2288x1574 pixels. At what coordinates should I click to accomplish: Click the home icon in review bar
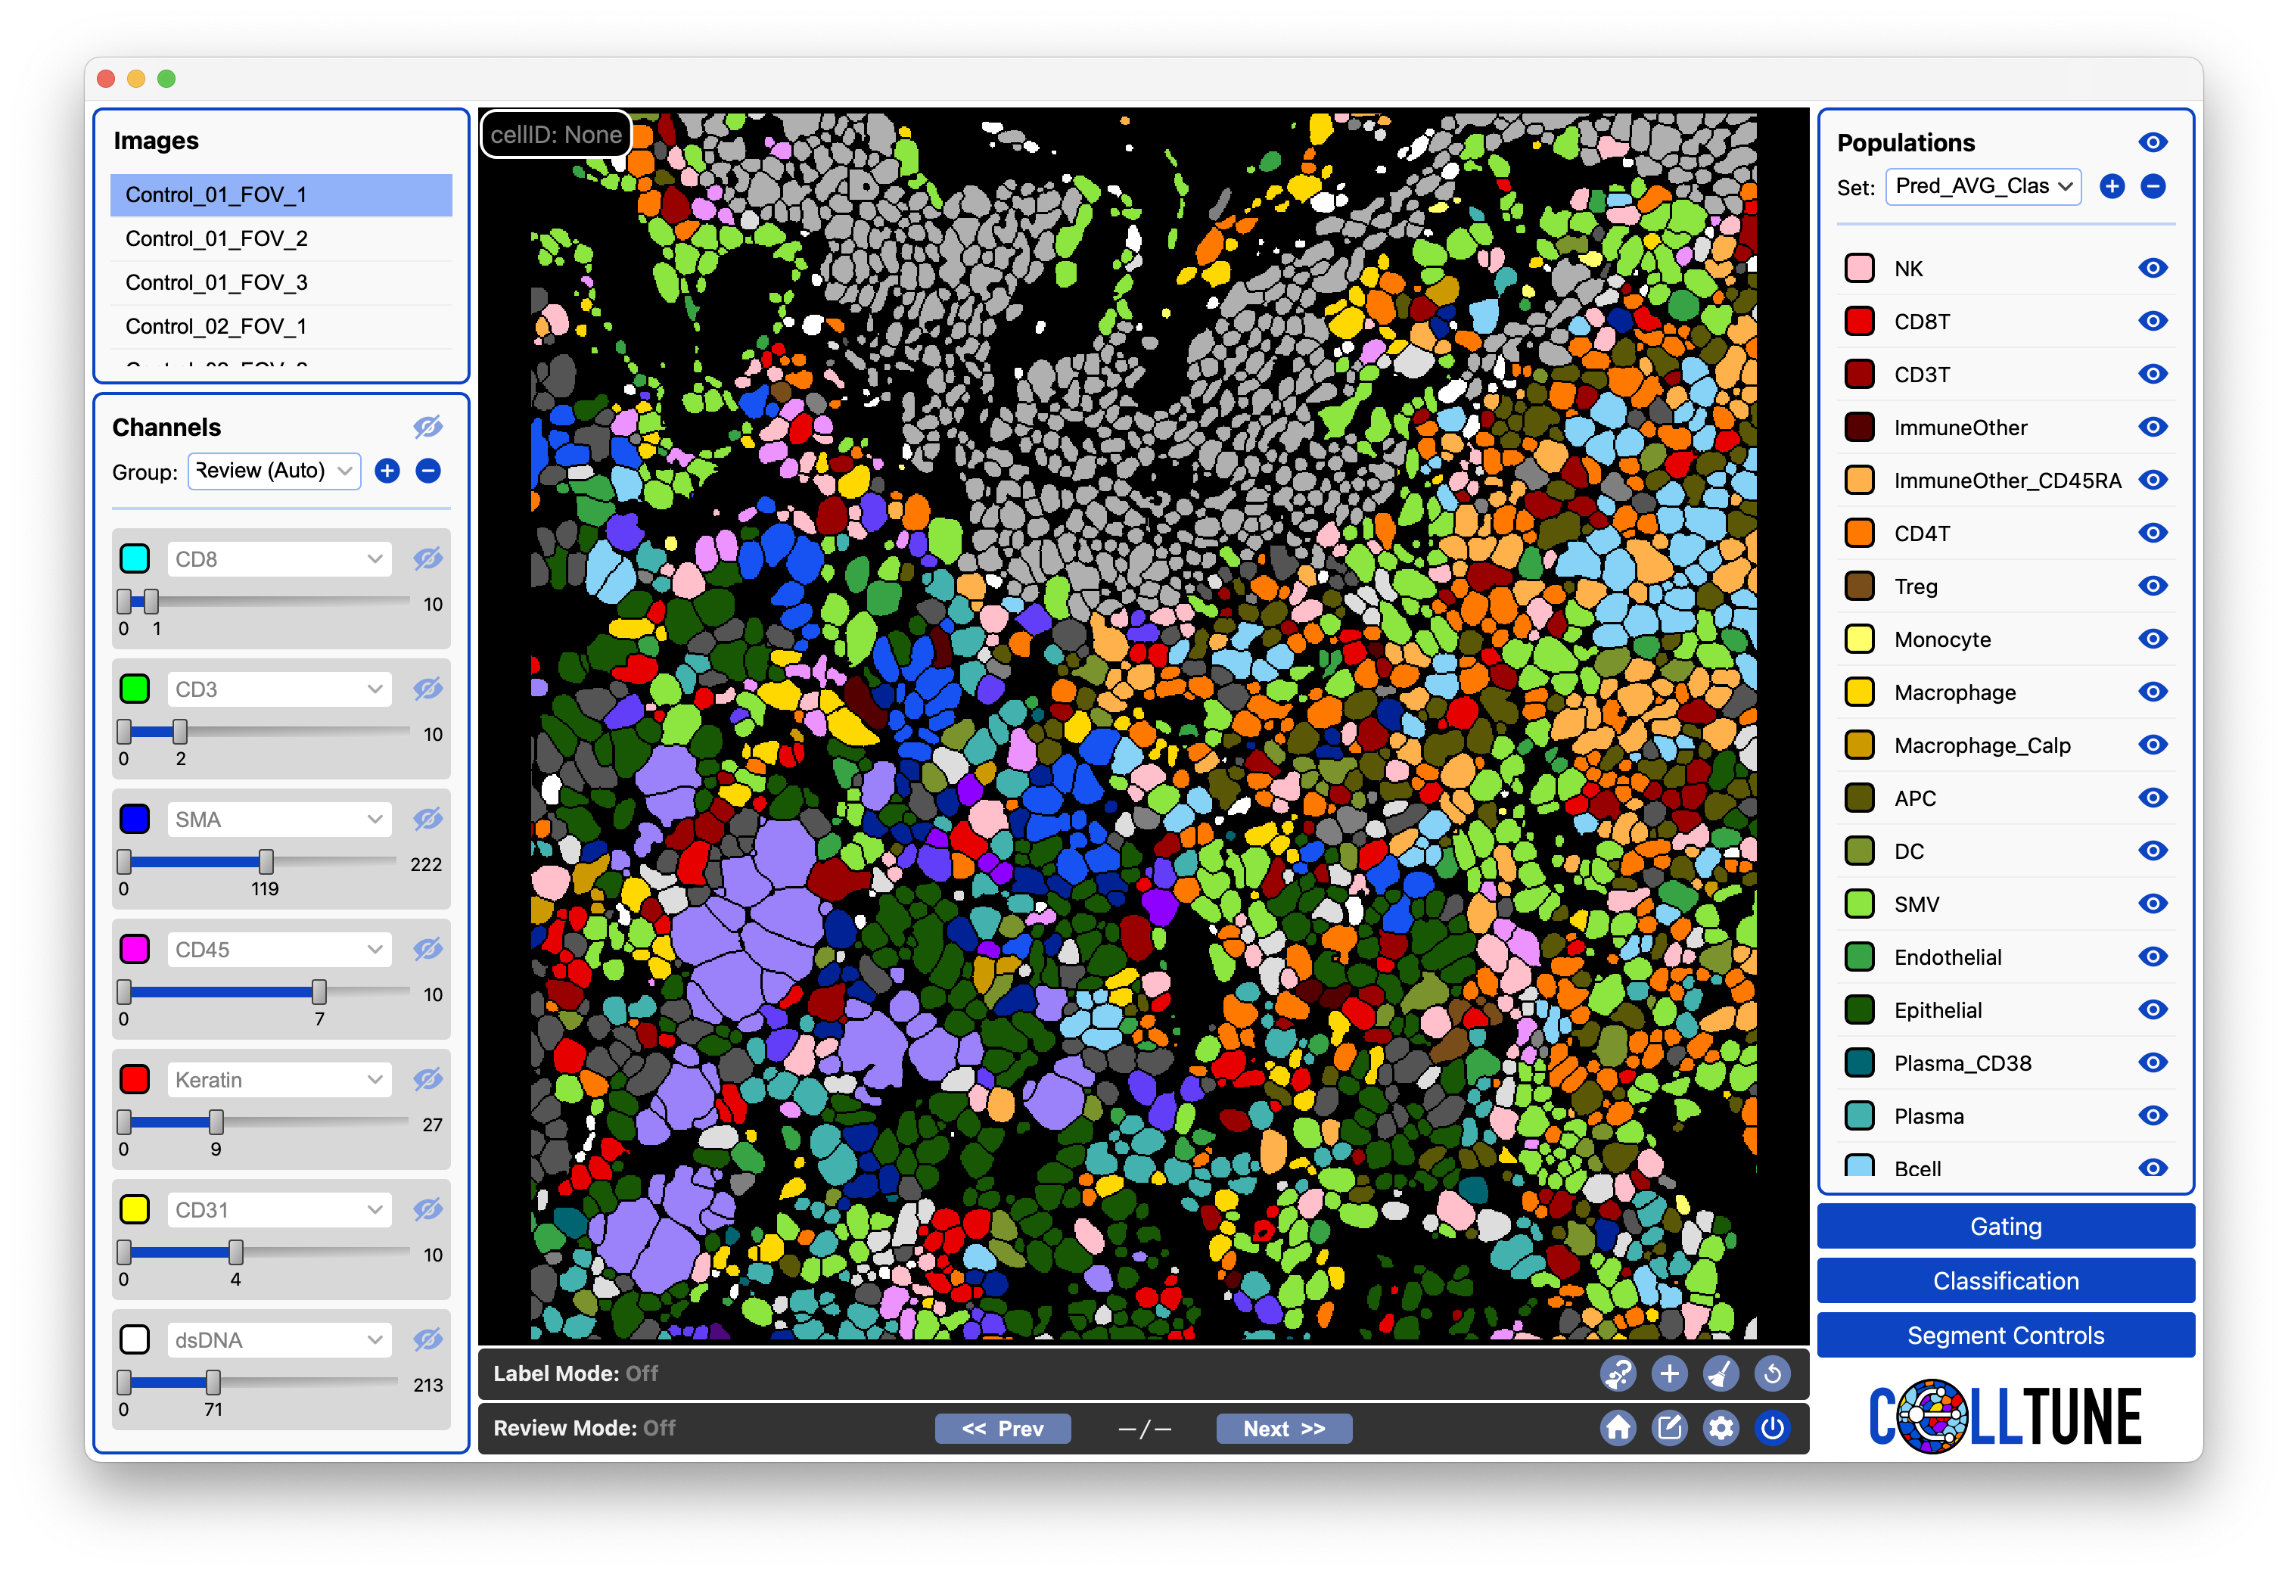click(1618, 1428)
